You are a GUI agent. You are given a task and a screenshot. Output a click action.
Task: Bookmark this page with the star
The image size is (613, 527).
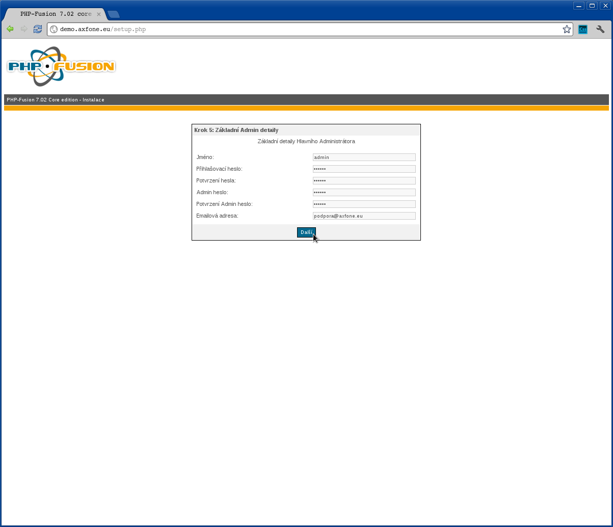point(567,29)
